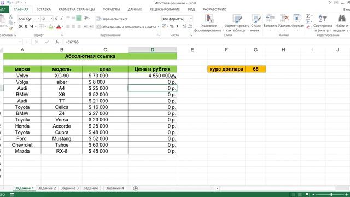The height and width of the screenshot is (197, 350).
Task: Open the number format '(все форматы)' dropdown
Action: [x=191, y=19]
